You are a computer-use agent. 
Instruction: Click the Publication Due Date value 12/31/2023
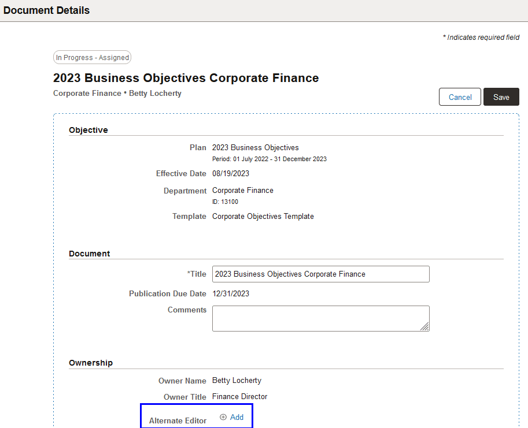231,293
